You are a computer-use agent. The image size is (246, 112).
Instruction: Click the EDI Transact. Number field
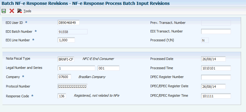216,32
